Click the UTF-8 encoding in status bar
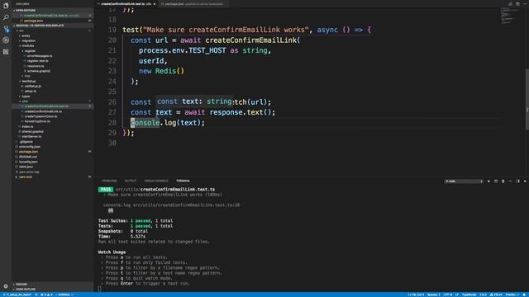Screen dimensions: 529x297 click(x=448, y=295)
